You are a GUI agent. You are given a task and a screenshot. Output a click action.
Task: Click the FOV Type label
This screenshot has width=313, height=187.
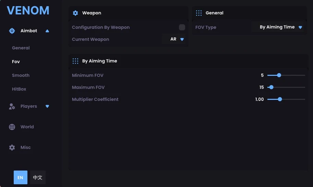click(x=206, y=27)
